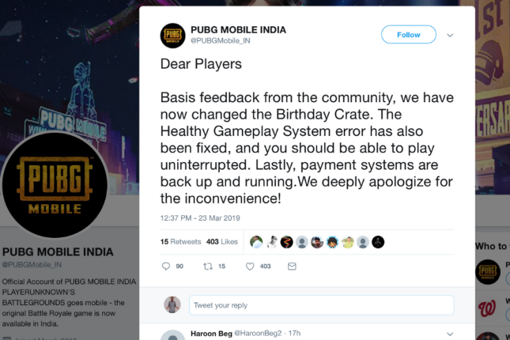Retweet the PUBG Mobile India tweet
The height and width of the screenshot is (340, 510).
207,266
